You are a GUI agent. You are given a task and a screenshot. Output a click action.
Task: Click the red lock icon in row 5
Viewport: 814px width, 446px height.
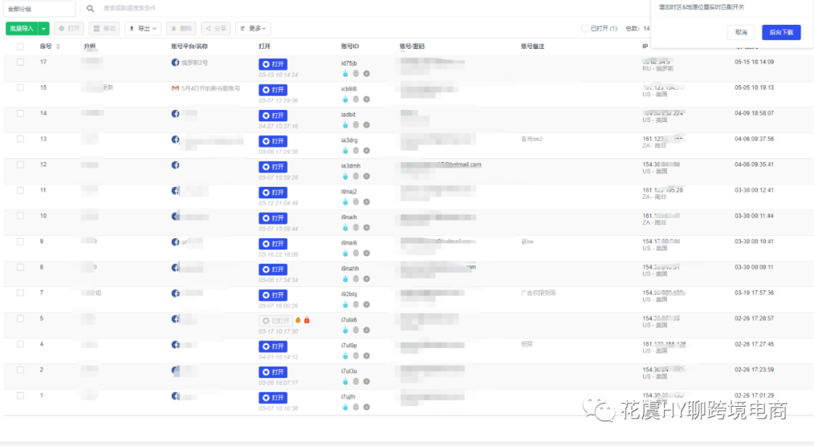(307, 320)
